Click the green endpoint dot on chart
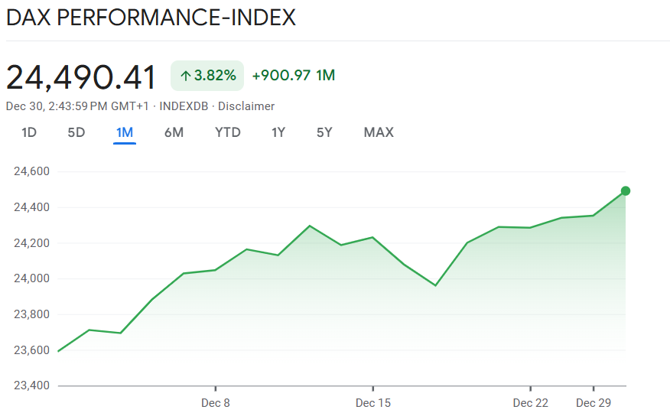The height and width of the screenshot is (413, 670). coord(626,191)
